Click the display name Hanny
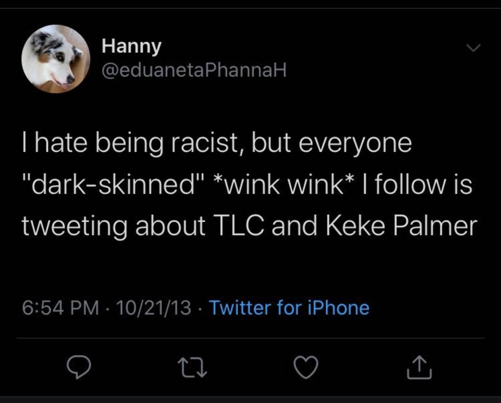 [x=132, y=46]
